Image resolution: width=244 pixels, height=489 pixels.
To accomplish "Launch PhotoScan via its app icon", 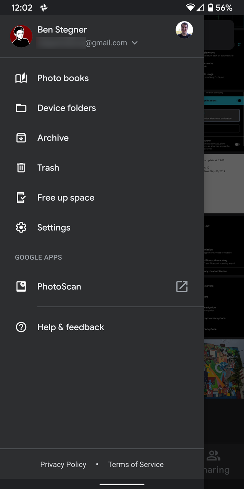I will pos(21,286).
